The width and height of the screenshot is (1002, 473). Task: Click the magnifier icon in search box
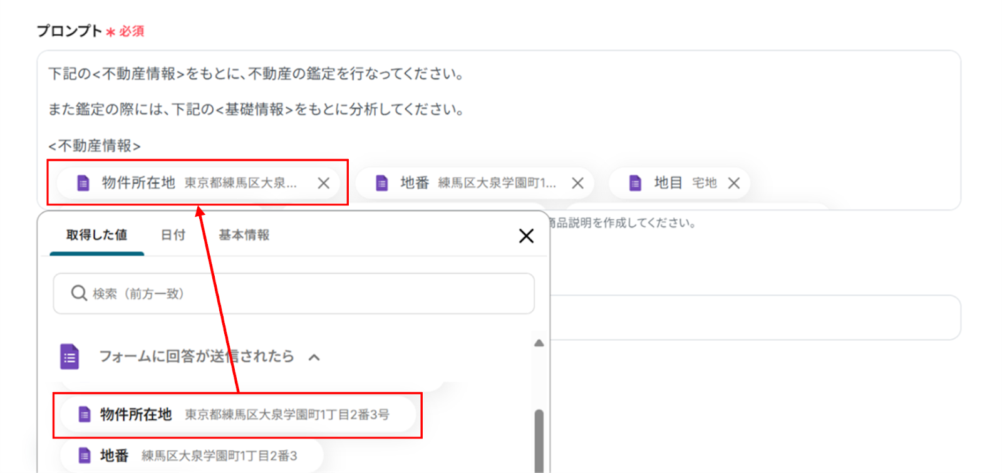click(79, 293)
